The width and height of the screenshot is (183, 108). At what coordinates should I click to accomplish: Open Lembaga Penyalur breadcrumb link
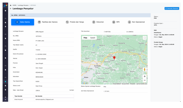click(x=23, y=5)
